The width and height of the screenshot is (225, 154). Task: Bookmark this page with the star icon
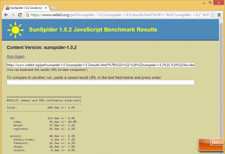coord(212,15)
